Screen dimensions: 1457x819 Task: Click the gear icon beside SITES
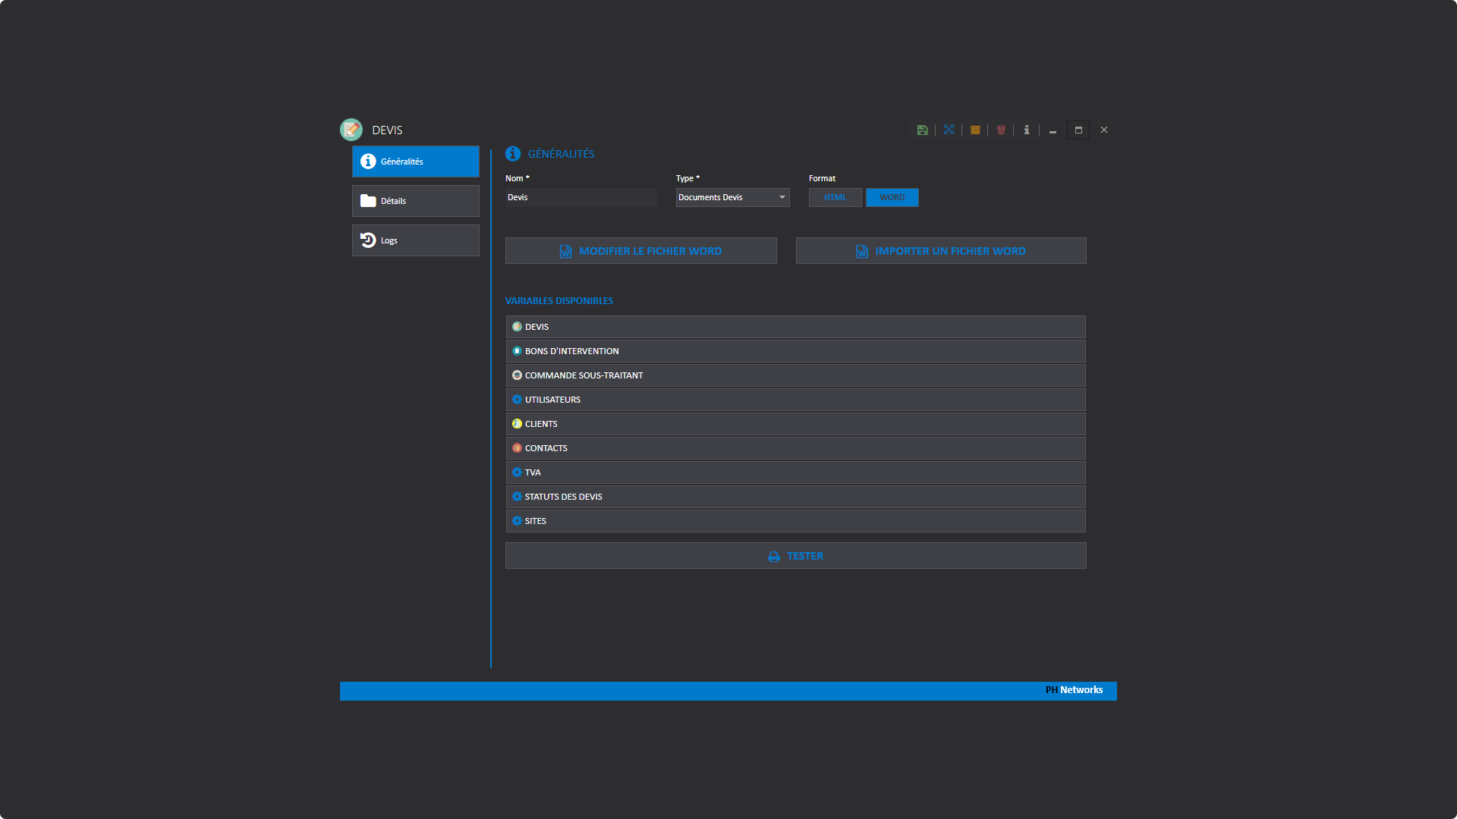[517, 521]
